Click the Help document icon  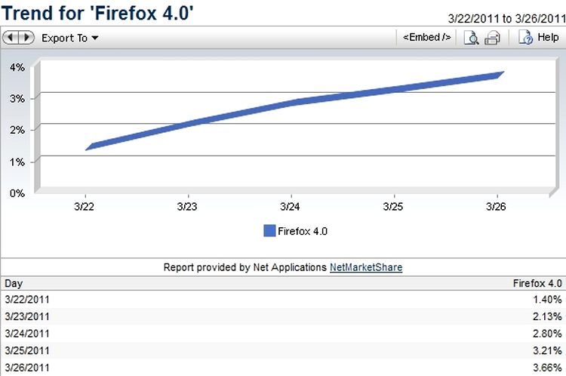click(x=525, y=37)
